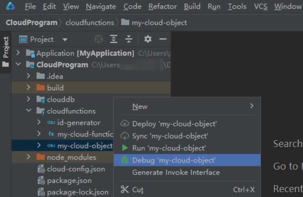Click the green Run 'my-cloud-object' icon

125,148
